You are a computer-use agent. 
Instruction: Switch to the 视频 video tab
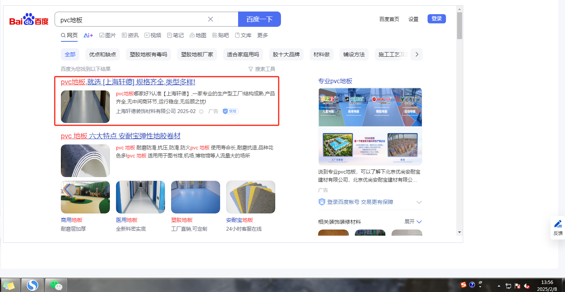[x=153, y=35]
